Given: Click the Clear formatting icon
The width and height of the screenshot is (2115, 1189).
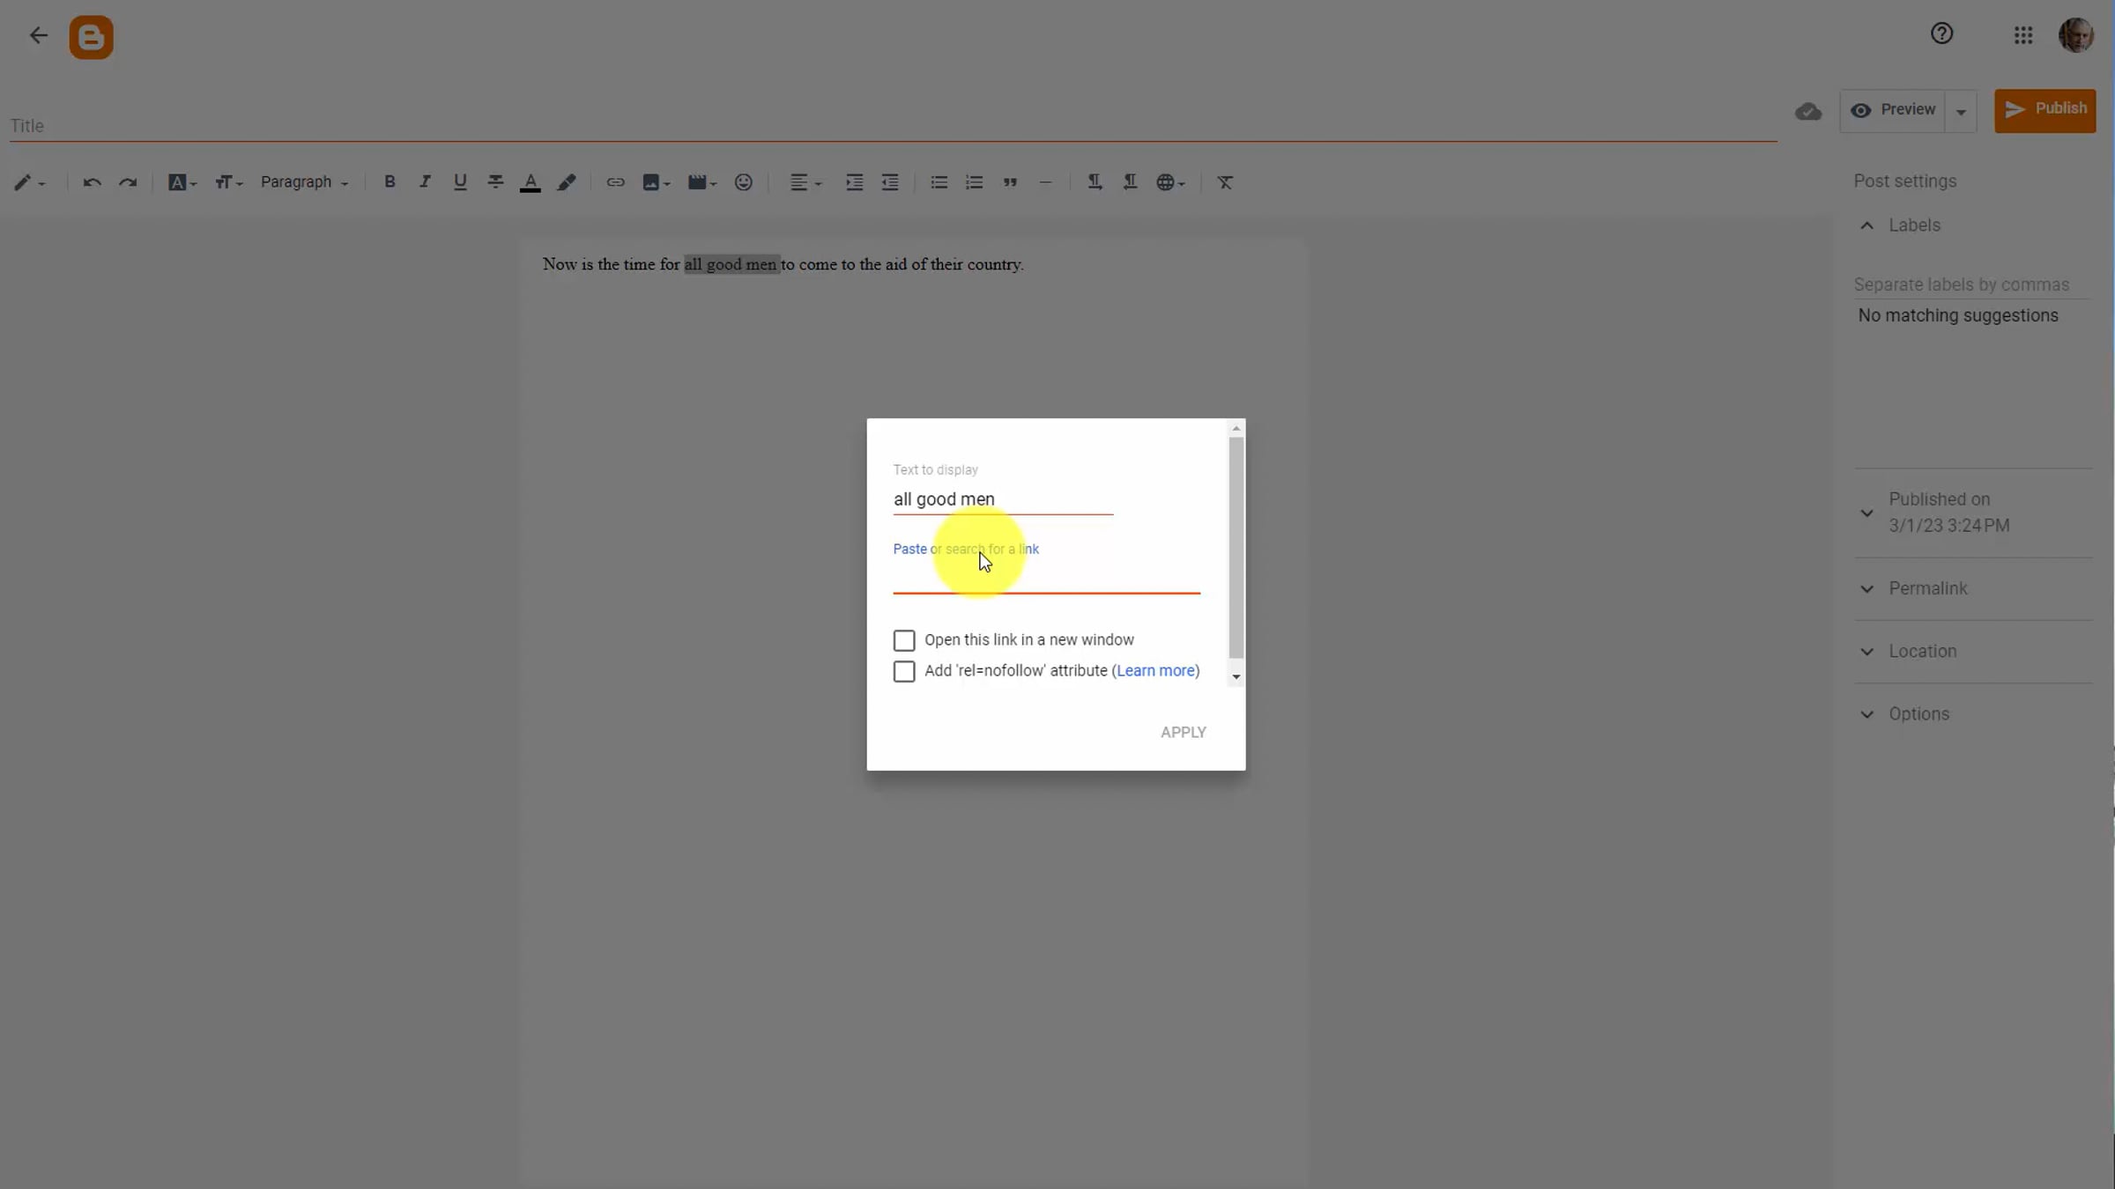Looking at the screenshot, I should pyautogui.click(x=1225, y=182).
